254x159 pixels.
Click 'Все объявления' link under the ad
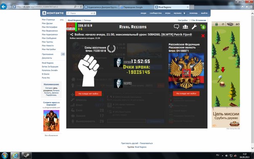click(51, 135)
